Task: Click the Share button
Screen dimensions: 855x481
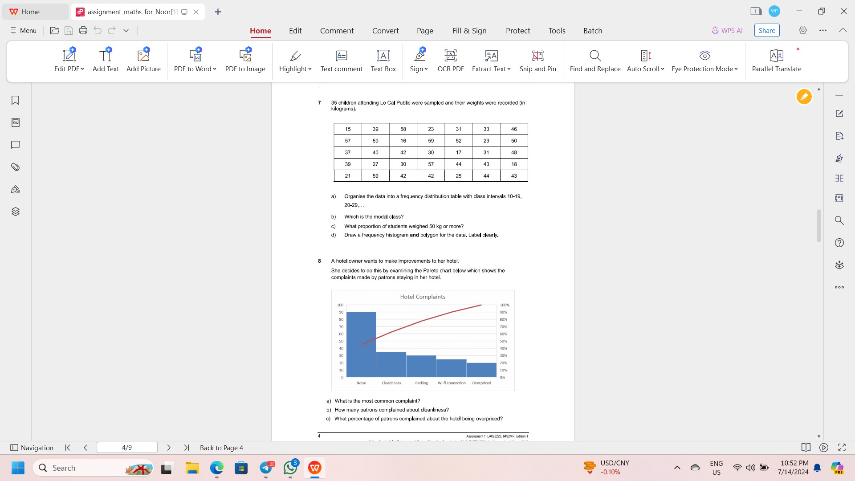Action: pos(766,30)
